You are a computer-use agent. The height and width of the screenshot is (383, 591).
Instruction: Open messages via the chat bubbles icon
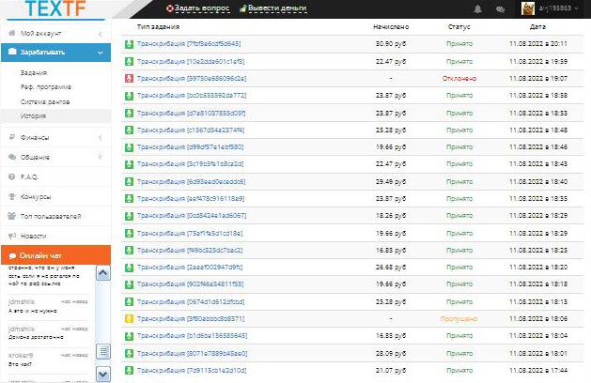[500, 8]
